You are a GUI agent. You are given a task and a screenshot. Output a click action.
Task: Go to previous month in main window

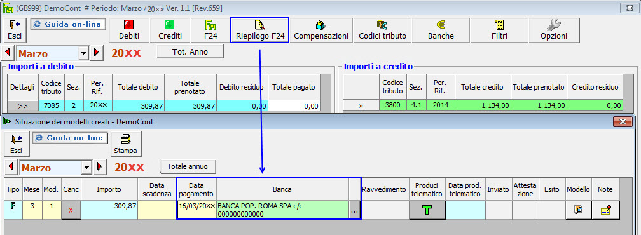(x=8, y=53)
